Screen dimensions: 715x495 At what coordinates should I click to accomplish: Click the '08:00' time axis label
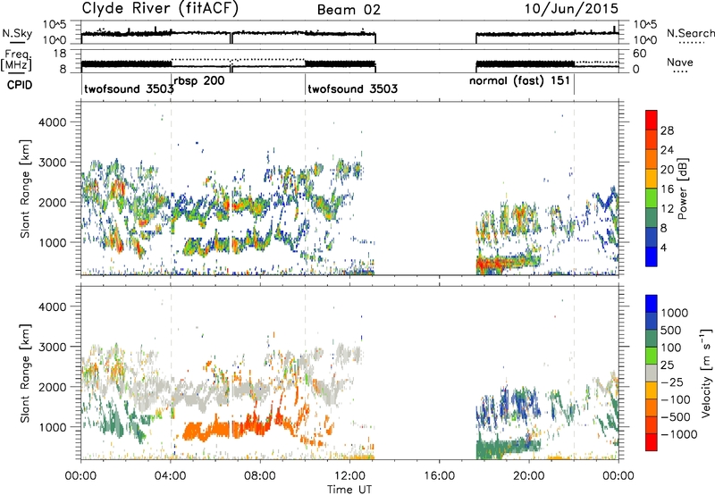[x=260, y=476]
